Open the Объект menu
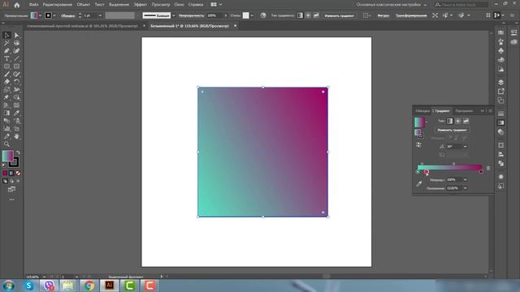This screenshot has height=292, width=520. (83, 5)
